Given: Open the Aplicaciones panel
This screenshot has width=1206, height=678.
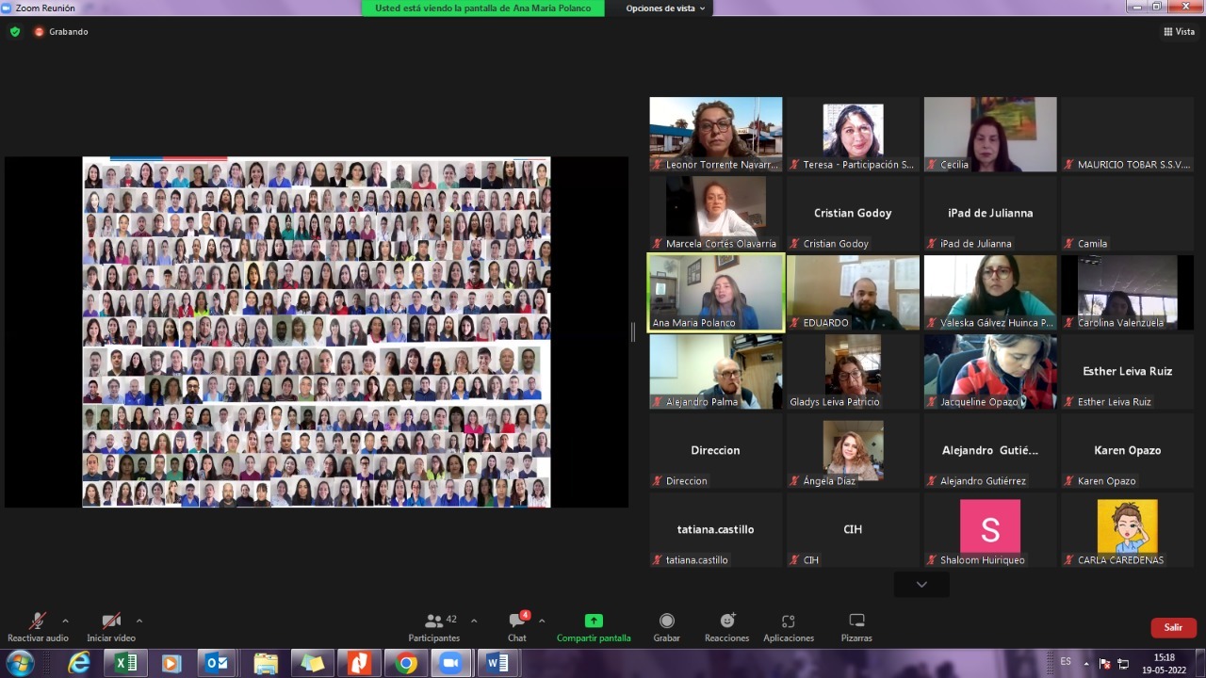Looking at the screenshot, I should click(789, 621).
